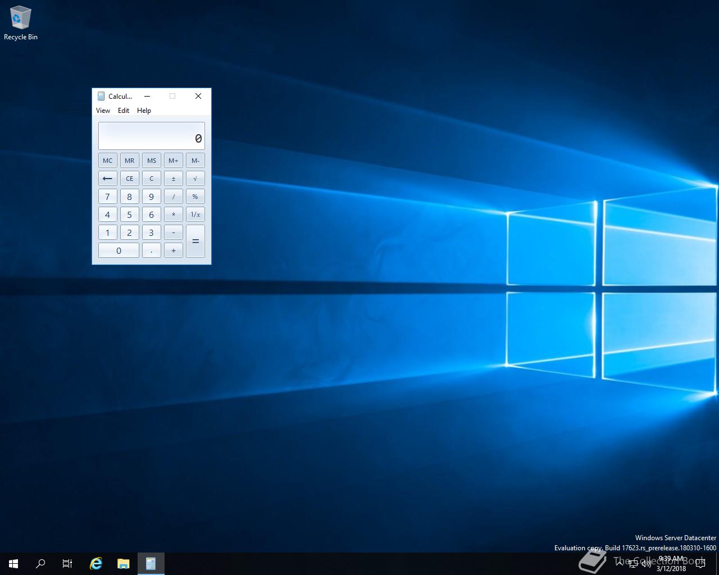
Task: Click the MS memory store button
Action: point(152,161)
